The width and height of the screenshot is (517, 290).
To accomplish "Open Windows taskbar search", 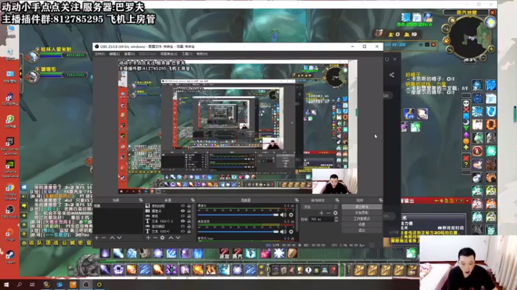I will (19, 284).
